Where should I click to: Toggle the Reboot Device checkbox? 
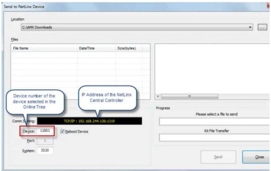[x=62, y=131]
